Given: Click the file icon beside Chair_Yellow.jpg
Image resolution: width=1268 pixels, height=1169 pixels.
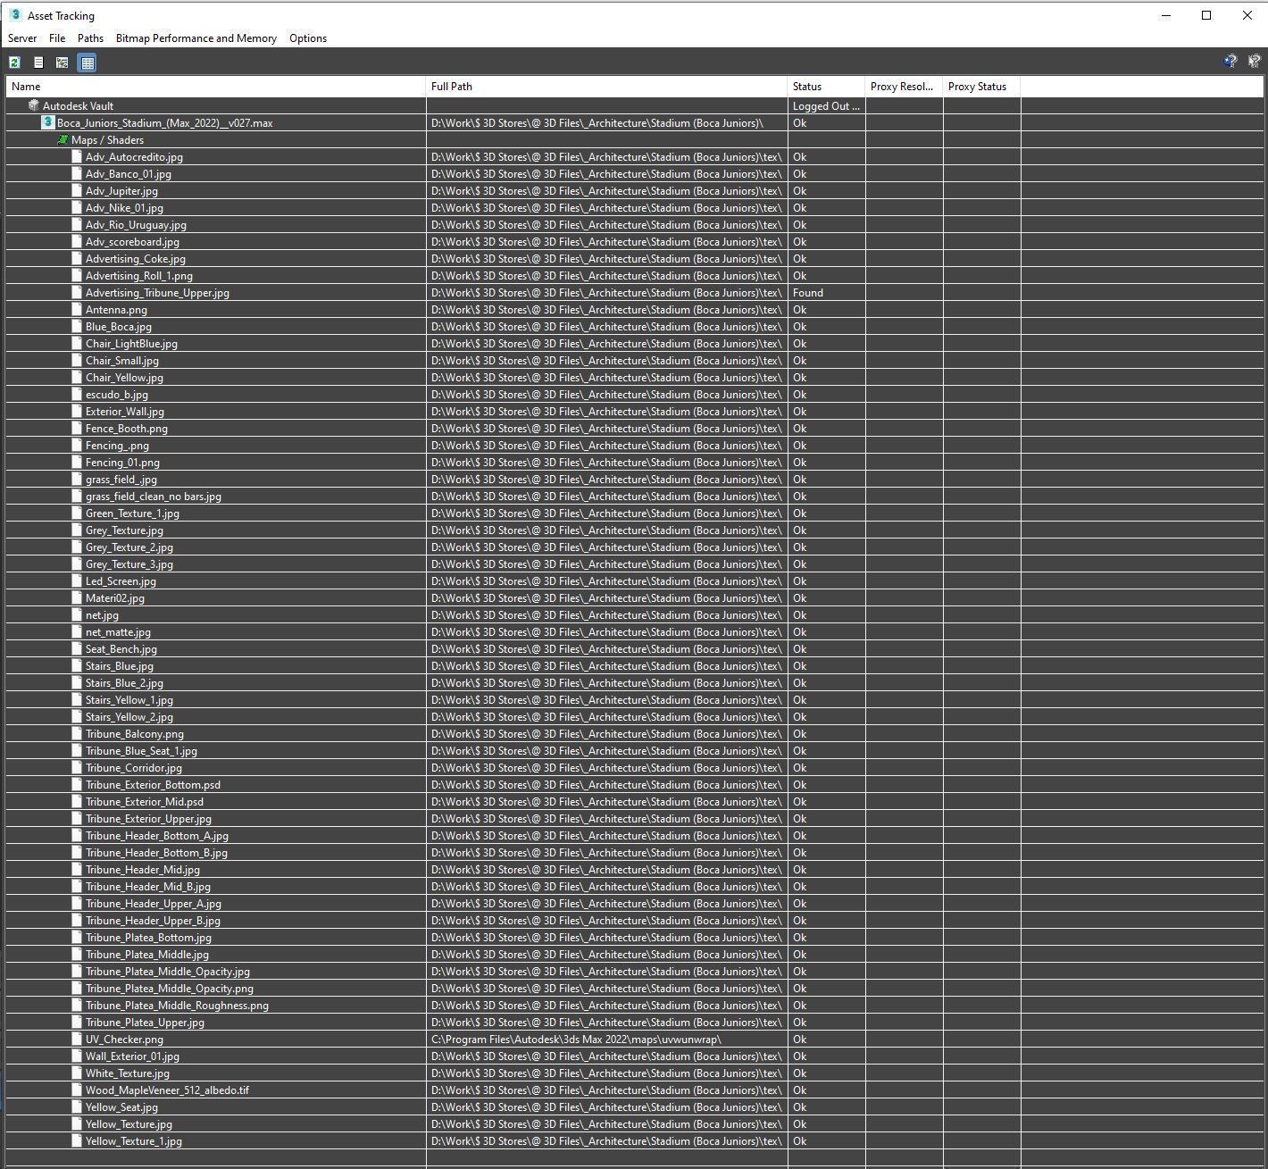Looking at the screenshot, I should [77, 377].
